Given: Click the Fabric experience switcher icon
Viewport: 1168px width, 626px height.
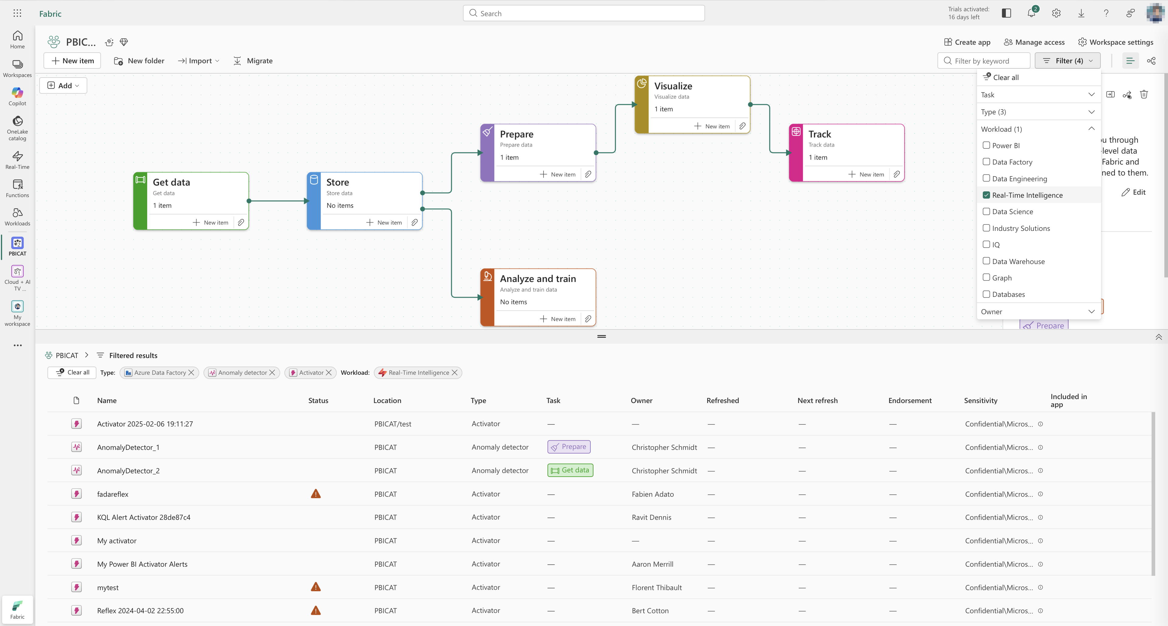Looking at the screenshot, I should point(17,610).
